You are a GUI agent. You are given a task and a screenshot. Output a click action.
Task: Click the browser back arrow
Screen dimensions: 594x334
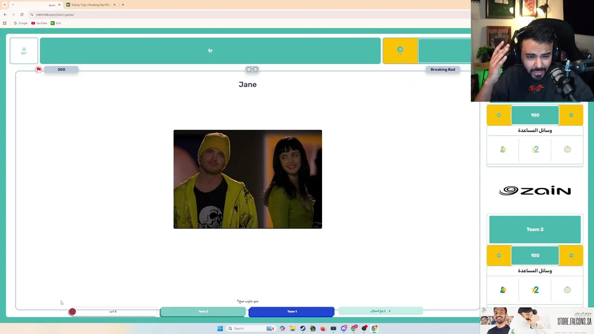pos(5,14)
